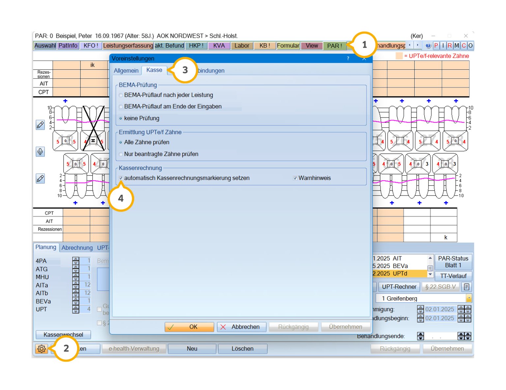Click the red P toolbar button
506x390 pixels.
(436, 46)
